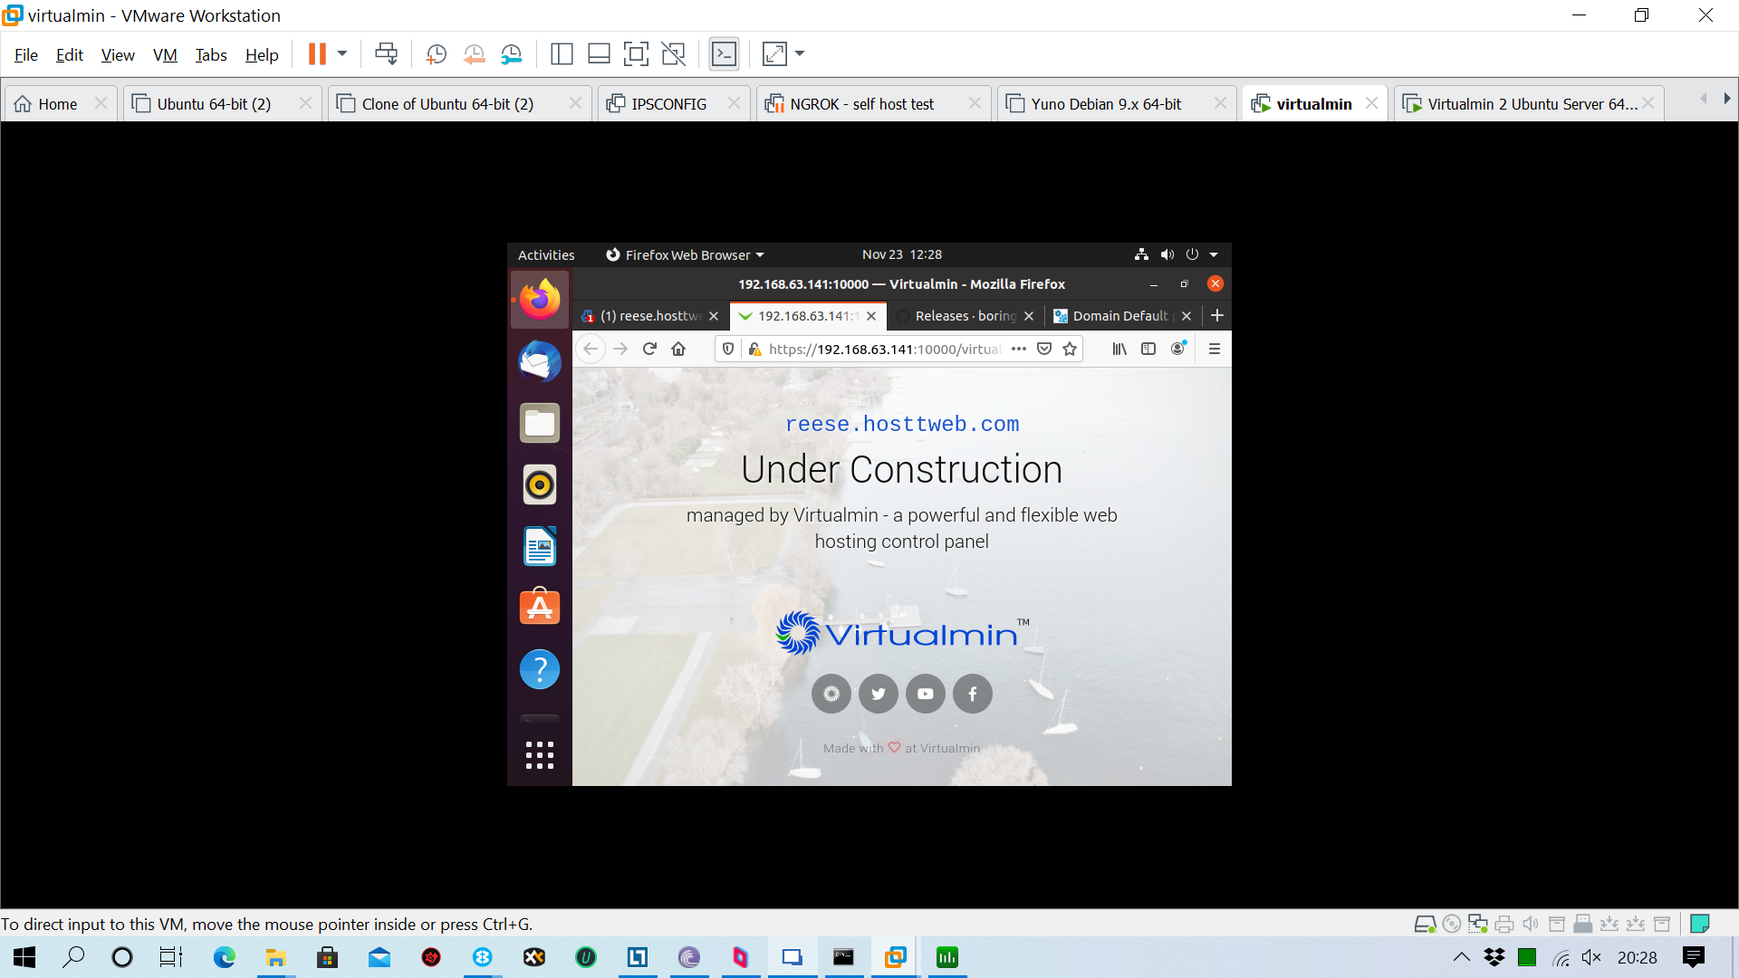Send Ctrl+Alt+Del to the VM
This screenshot has height=978, width=1739.
coord(386,54)
